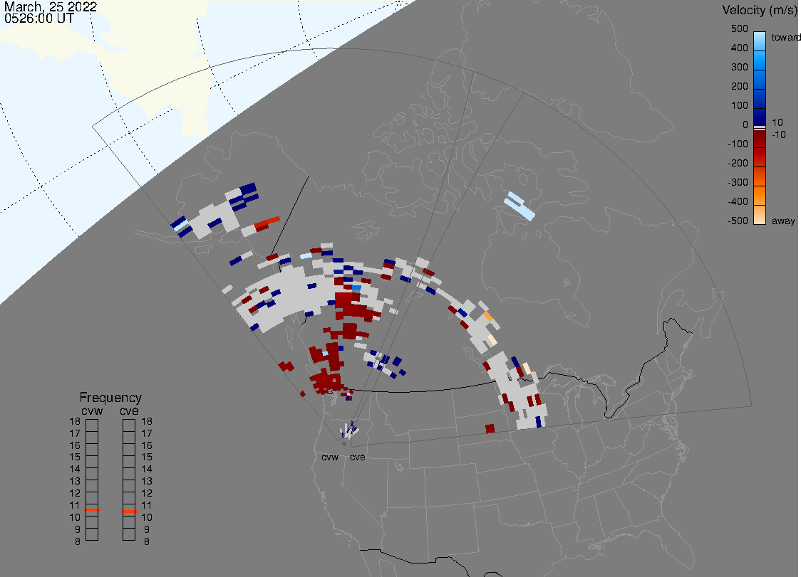Click the 'away' label beside the color bar
The height and width of the screenshot is (577, 801).
(x=783, y=221)
